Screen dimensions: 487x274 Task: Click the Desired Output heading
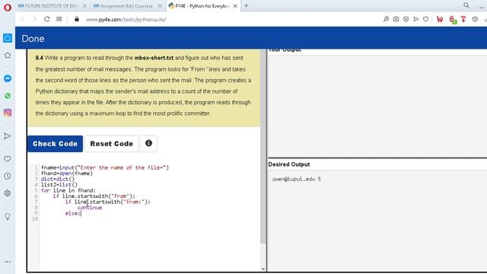(289, 164)
